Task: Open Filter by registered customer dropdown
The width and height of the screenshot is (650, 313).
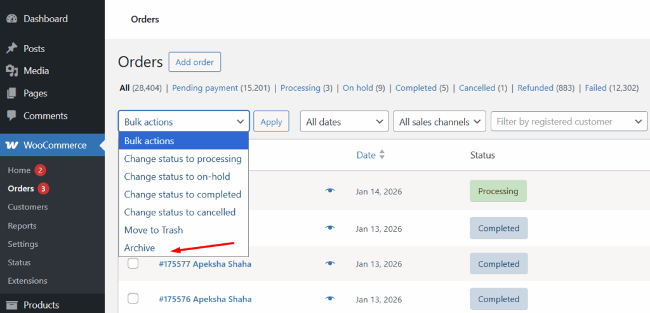Action: click(x=569, y=122)
